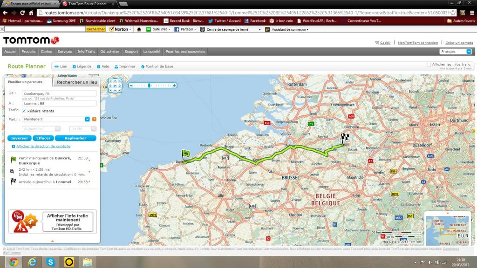Viewport: 477px width, 268px height.
Task: Open the 21:30 time dropdown
Action: 93,129
